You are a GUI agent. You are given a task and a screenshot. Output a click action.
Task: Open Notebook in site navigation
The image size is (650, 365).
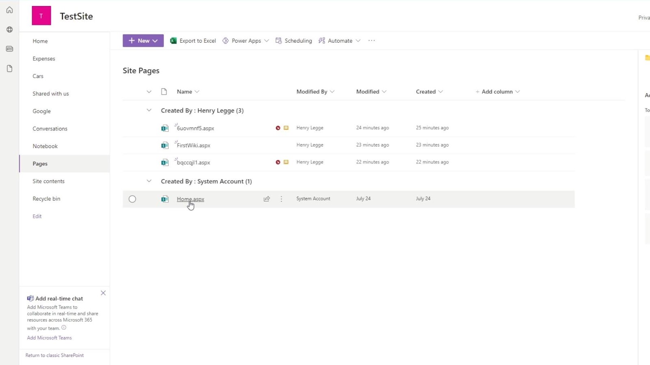click(45, 146)
